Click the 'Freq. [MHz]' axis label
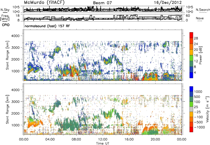 tap(5, 18)
